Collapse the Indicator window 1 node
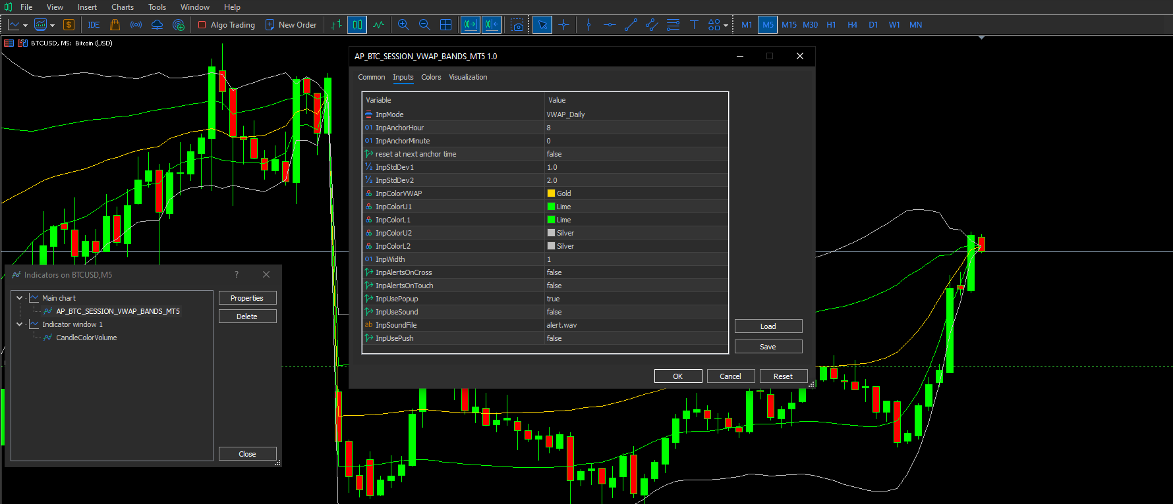 [20, 324]
